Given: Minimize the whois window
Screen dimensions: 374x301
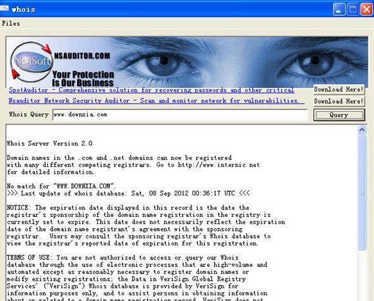Looking at the screenshot, I should point(339,9).
